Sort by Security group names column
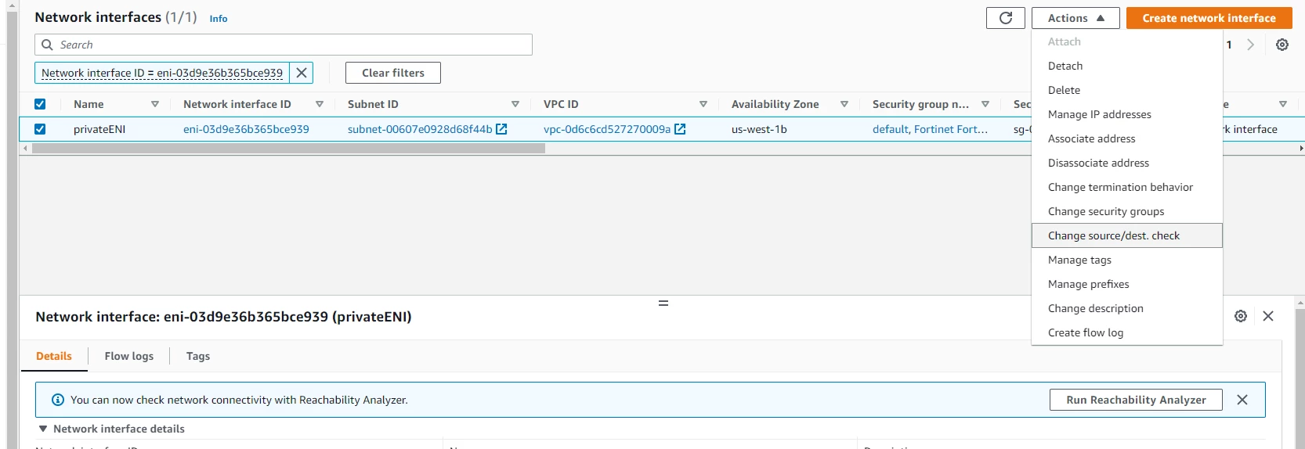 (x=985, y=104)
